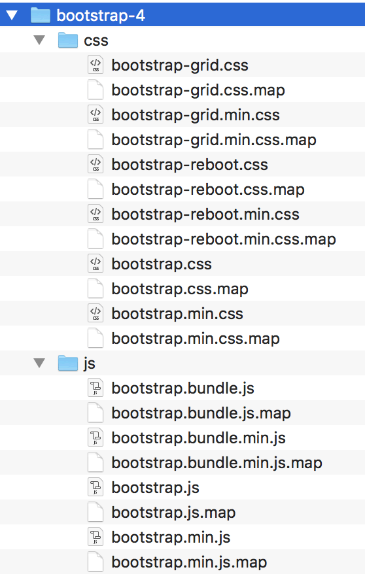The width and height of the screenshot is (365, 578).
Task: Click the bootstrap.js.map file icon
Action: click(x=96, y=513)
